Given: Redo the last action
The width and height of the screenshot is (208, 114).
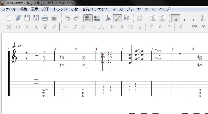Looking at the screenshot, I should click(76, 18).
